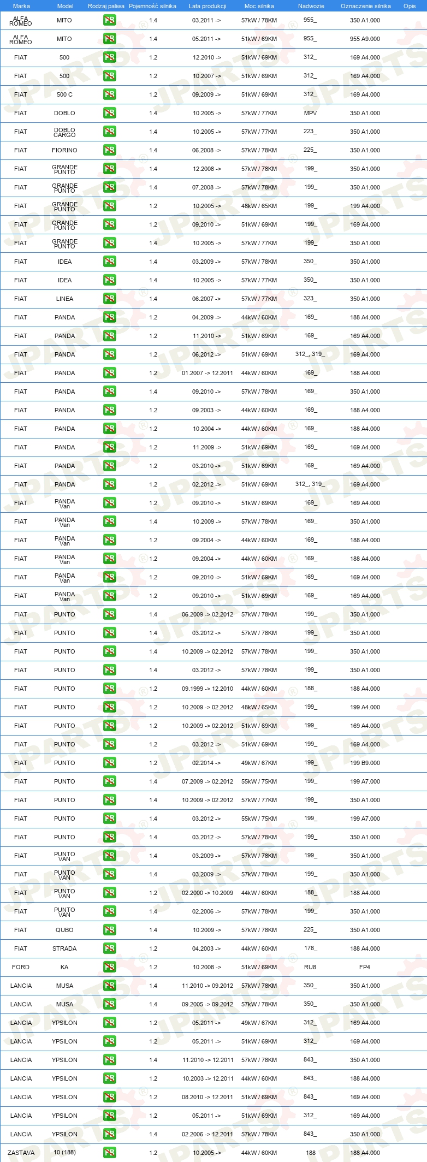This screenshot has width=427, height=1162.
Task: Click fuel icon in Fiat Panda 06.2012 row
Action: [109, 354]
